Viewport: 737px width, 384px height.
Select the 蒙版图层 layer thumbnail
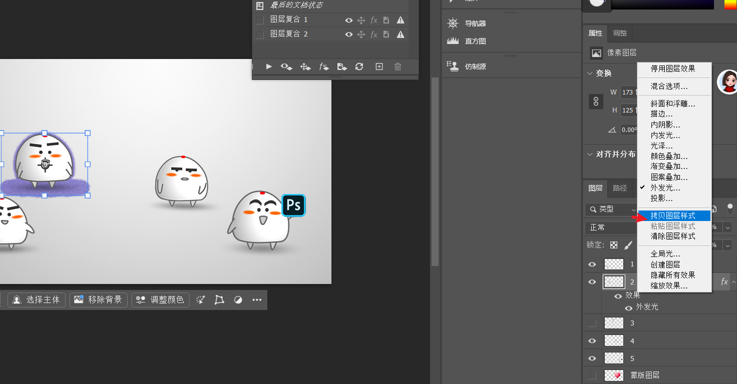pos(614,375)
